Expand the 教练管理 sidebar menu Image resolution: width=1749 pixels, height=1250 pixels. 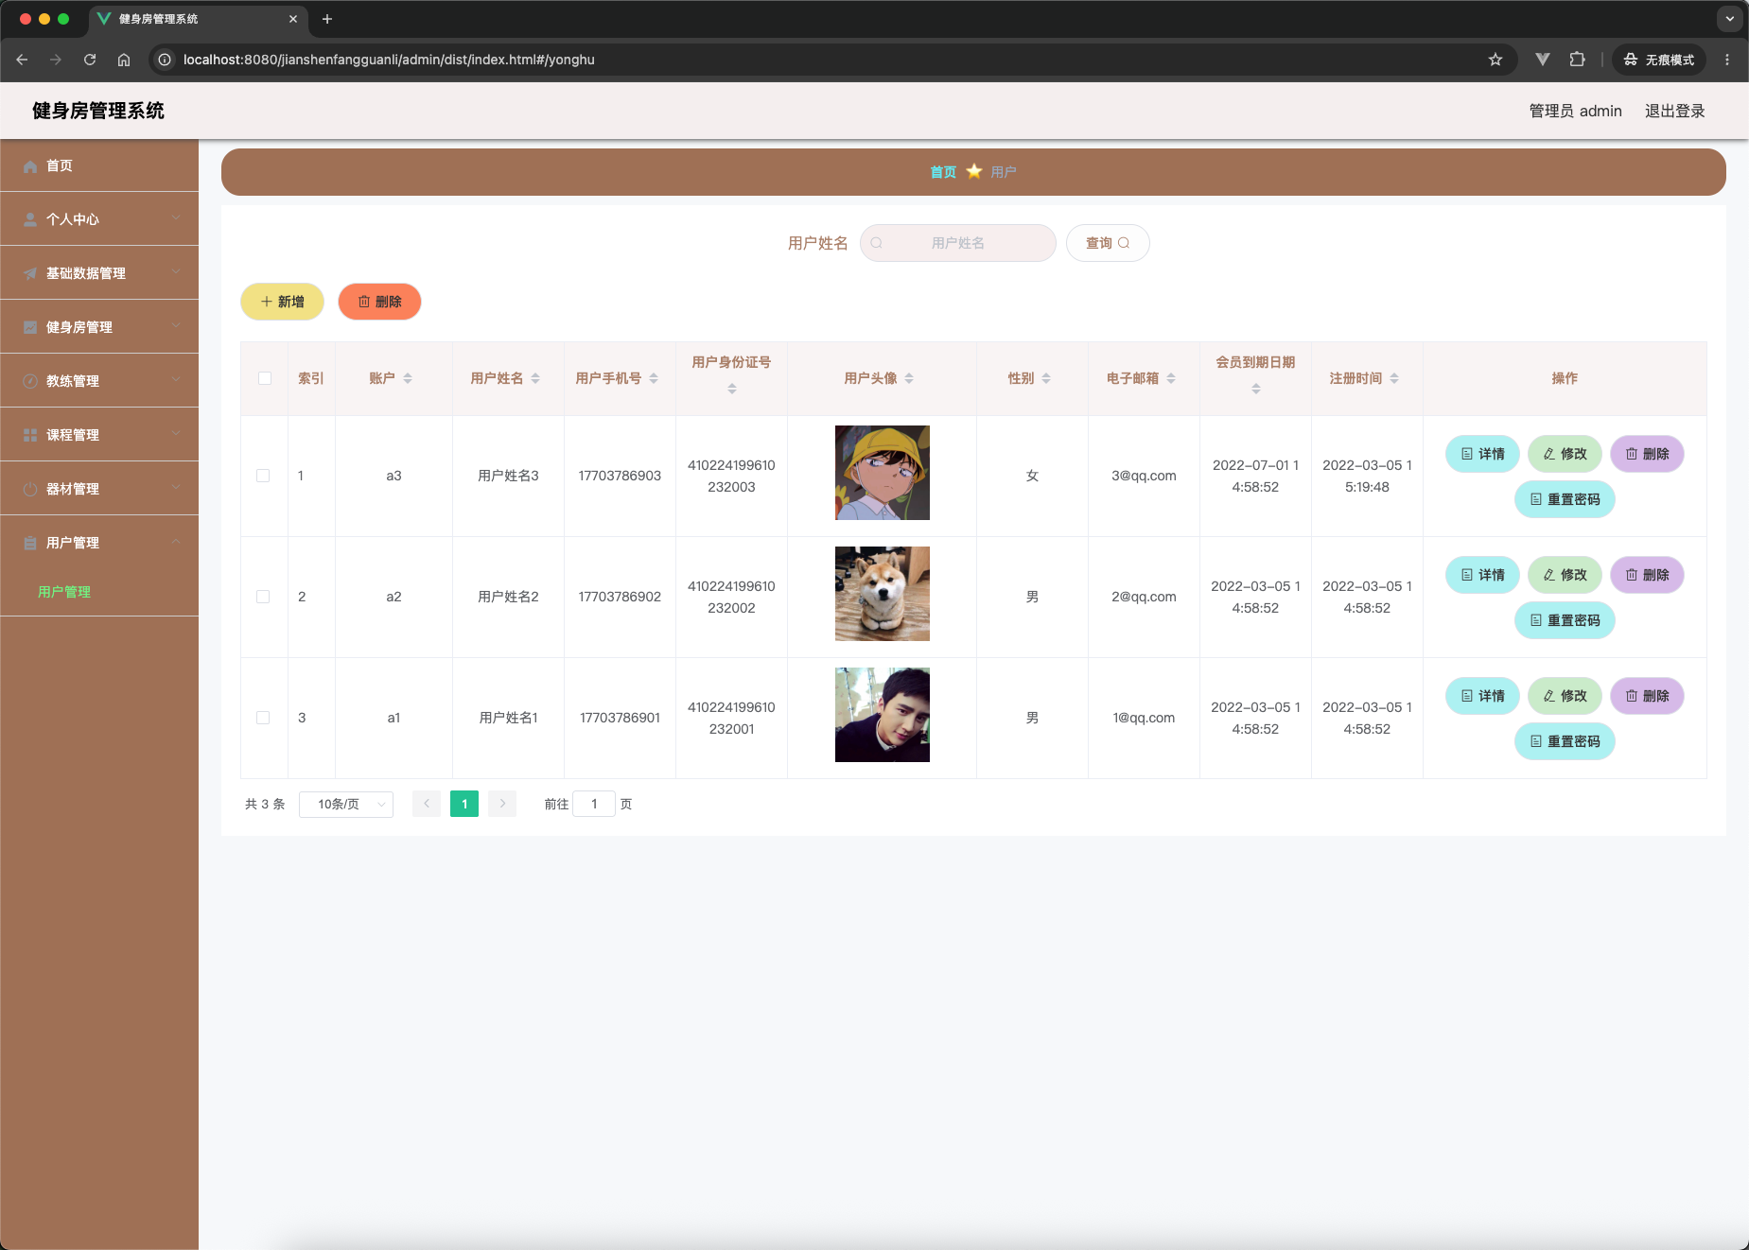pos(99,381)
